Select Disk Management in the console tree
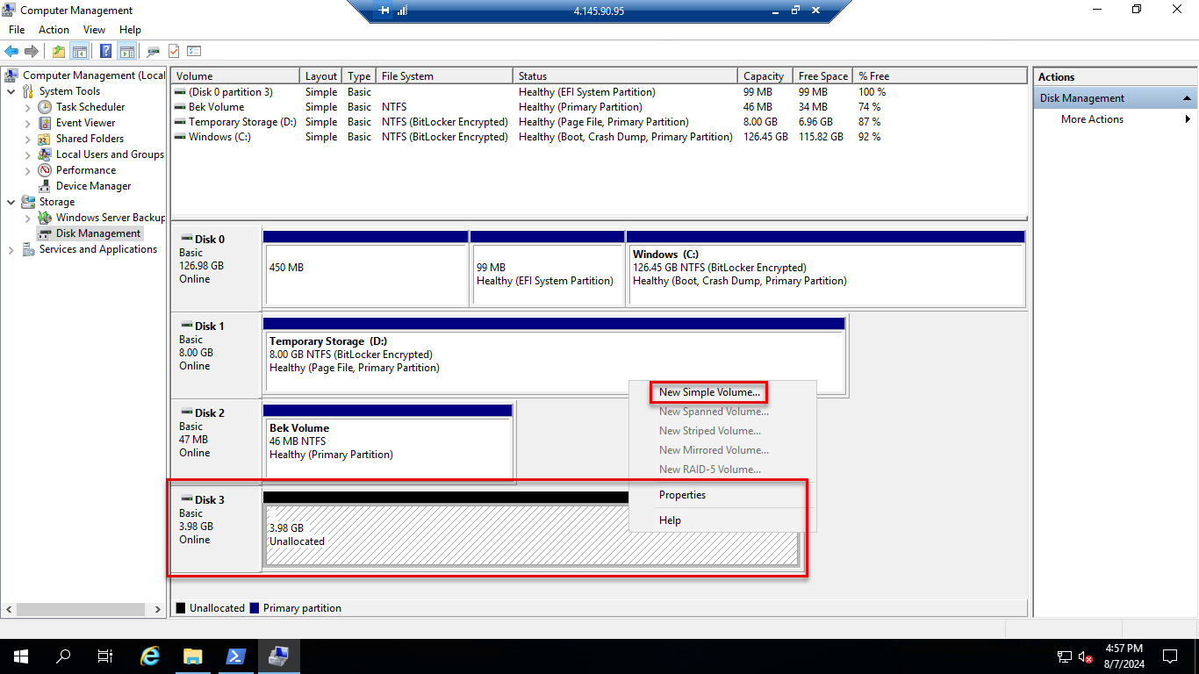This screenshot has width=1199, height=674. click(x=97, y=233)
